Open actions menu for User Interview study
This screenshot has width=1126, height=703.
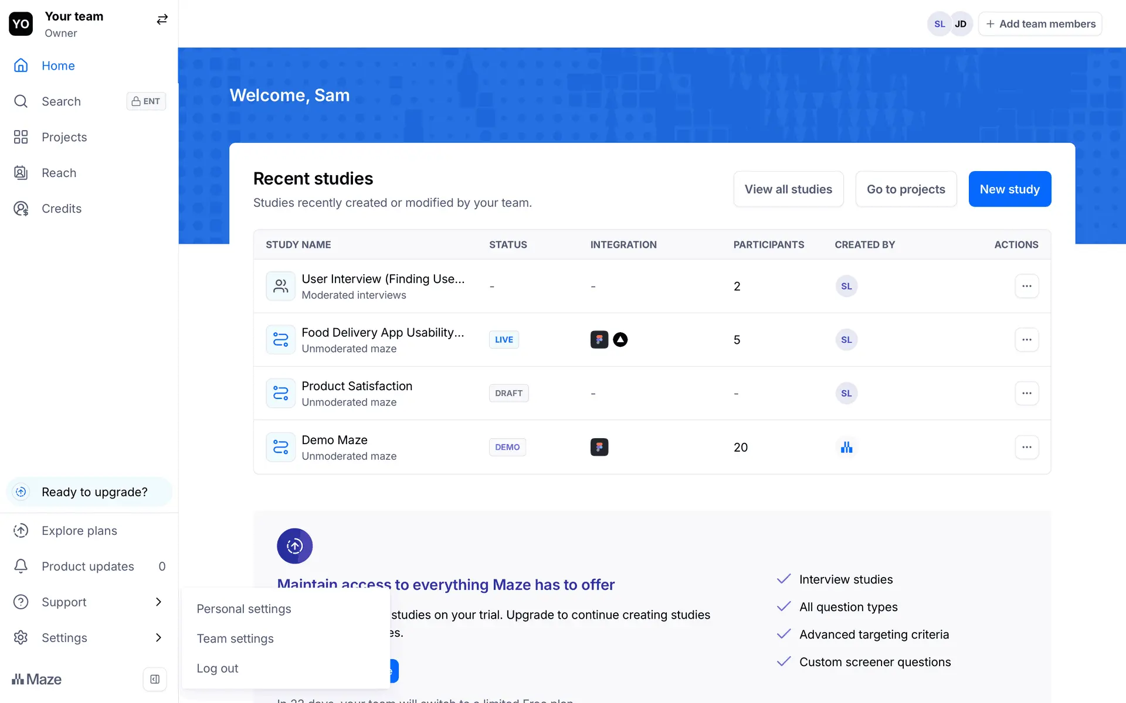click(1026, 286)
